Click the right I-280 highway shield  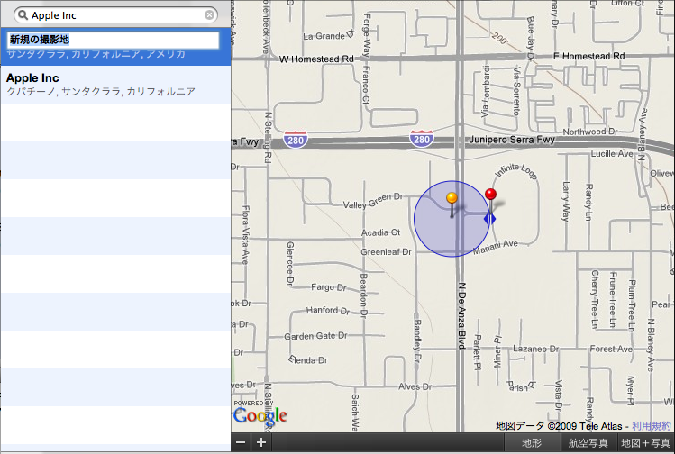422,139
